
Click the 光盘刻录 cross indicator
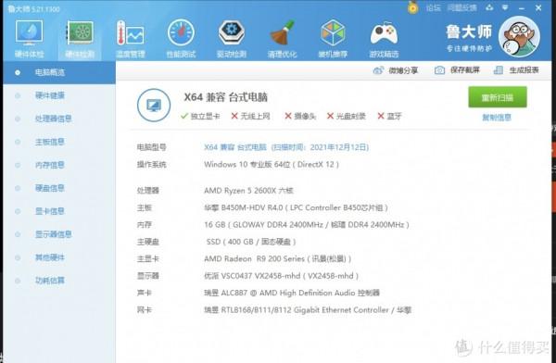tap(346, 116)
